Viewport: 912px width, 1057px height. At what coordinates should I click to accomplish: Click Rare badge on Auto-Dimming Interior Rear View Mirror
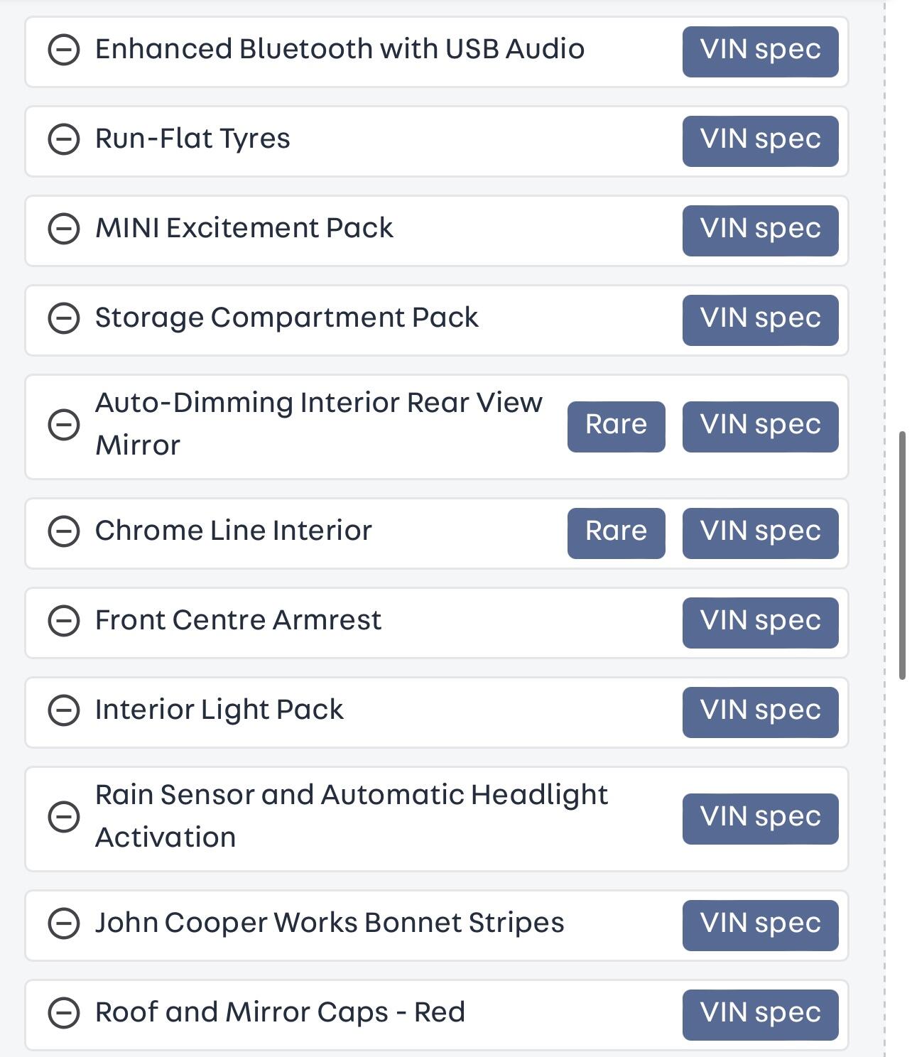[x=616, y=426]
